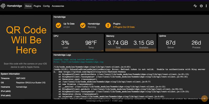Click the Homebridge Running checkmark icon
Screen dimensions: 209x104
pyautogui.click(x=83, y=25)
